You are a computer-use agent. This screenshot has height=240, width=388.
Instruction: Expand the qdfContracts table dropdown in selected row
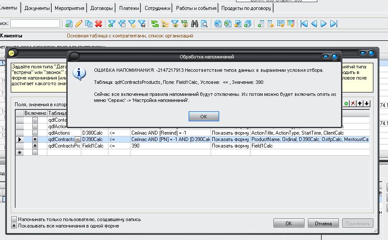point(78,139)
